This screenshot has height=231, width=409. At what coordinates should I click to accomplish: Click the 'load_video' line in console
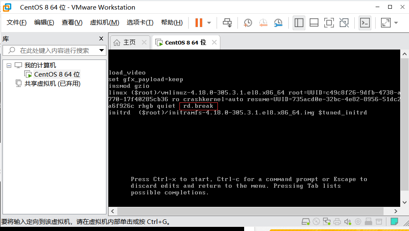tap(127, 72)
